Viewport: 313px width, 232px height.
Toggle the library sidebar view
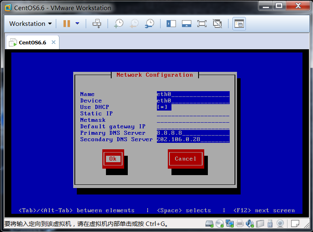coord(171,24)
